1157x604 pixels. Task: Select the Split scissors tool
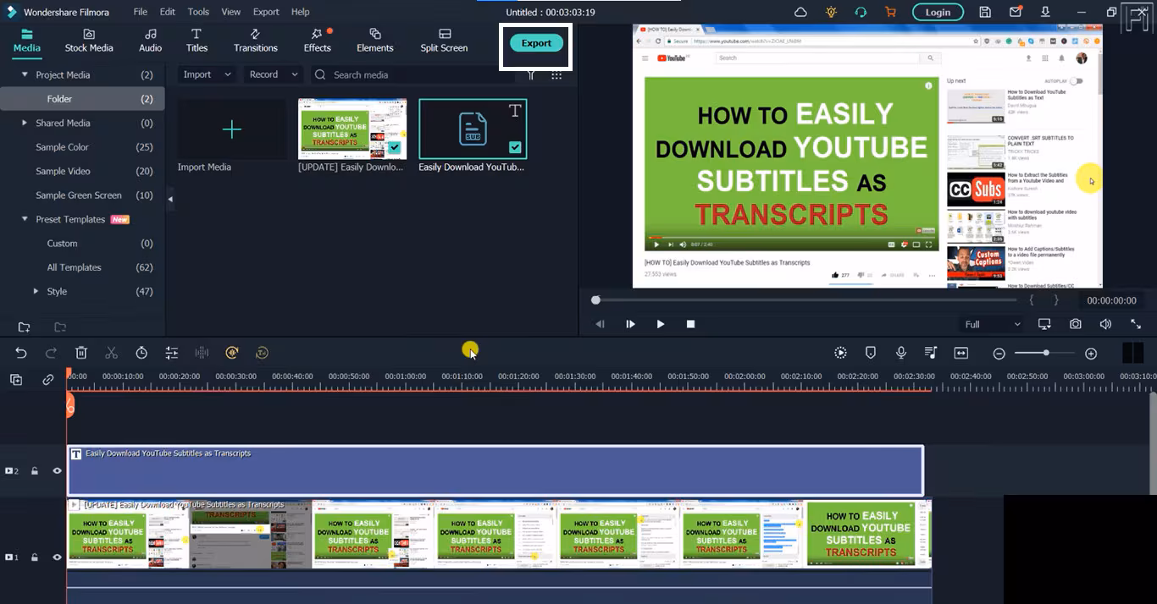tap(111, 353)
